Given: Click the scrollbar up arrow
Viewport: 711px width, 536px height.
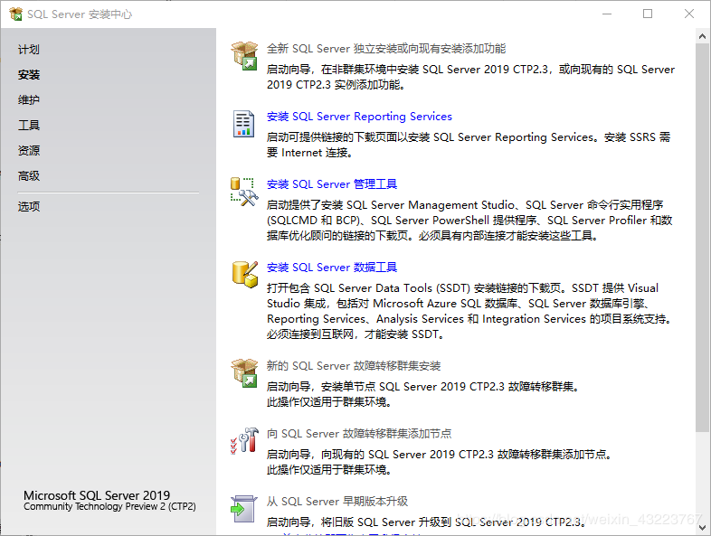Looking at the screenshot, I should point(702,36).
